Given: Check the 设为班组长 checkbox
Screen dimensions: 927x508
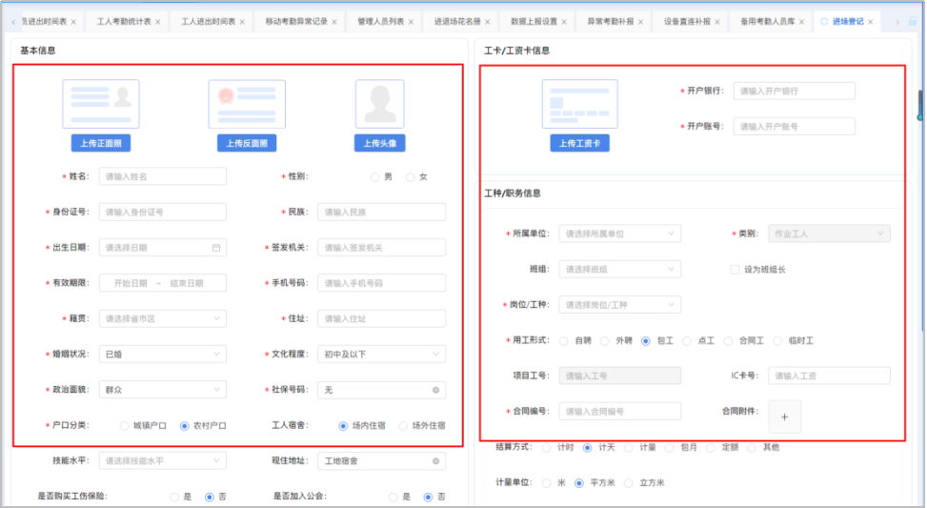Looking at the screenshot, I should (735, 270).
